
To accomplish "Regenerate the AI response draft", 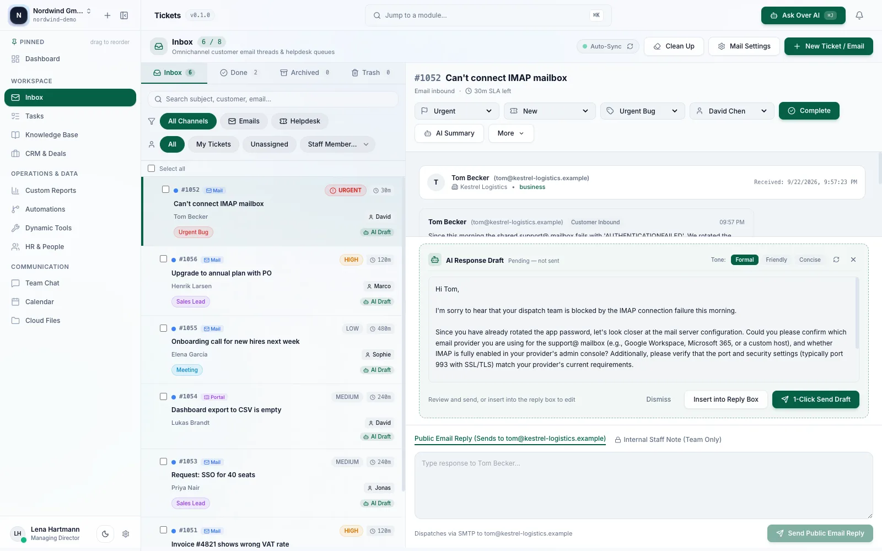I will [836, 260].
